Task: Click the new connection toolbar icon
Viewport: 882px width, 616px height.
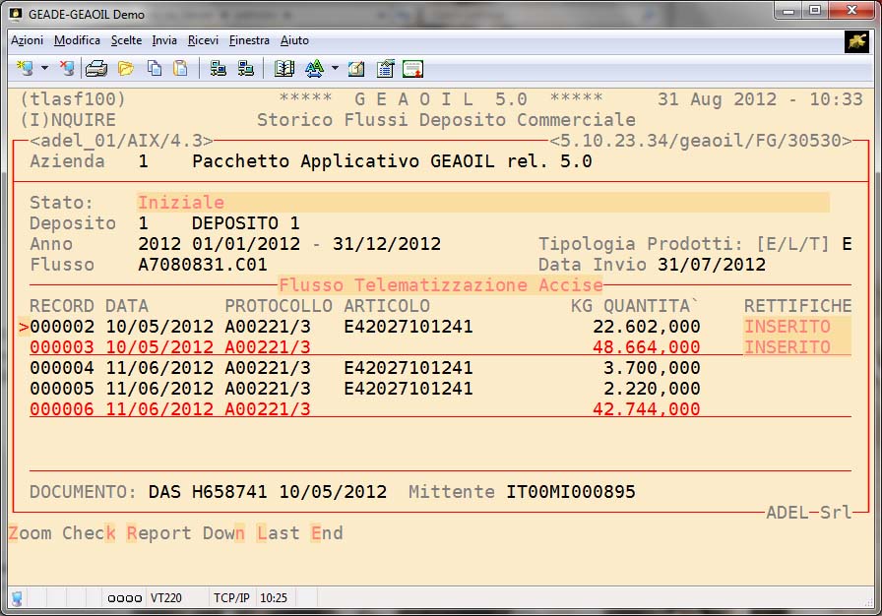Action: point(24,69)
